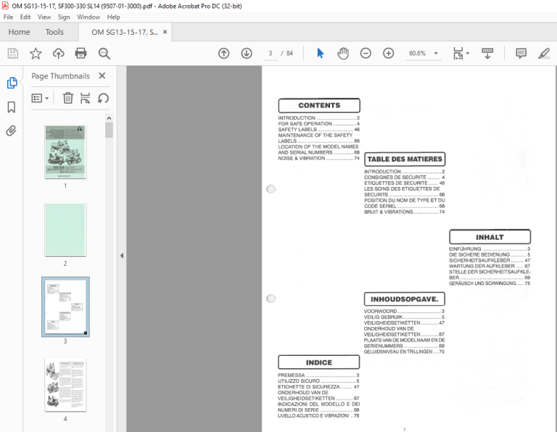Click the 'VEILIG GEBRUIK' entry

coord(404,317)
